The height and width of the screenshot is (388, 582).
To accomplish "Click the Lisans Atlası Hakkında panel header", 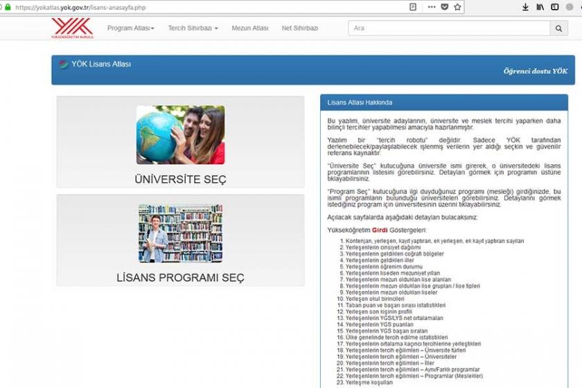I will (x=444, y=103).
